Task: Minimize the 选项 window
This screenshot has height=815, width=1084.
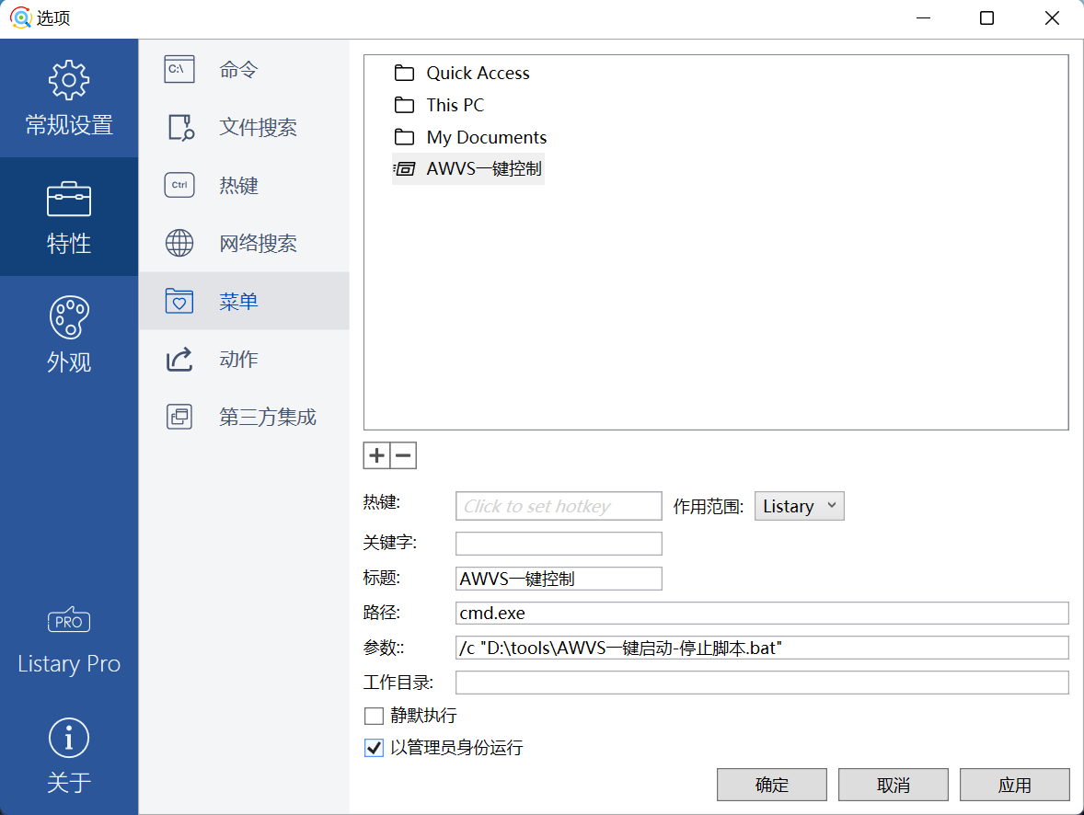Action: 923,18
